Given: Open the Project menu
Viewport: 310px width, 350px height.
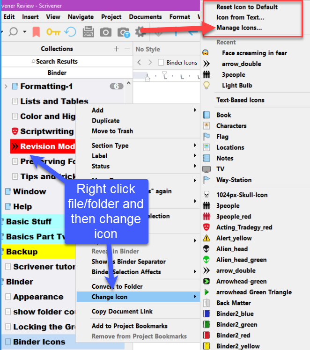Looking at the screenshot, I should tap(111, 17).
